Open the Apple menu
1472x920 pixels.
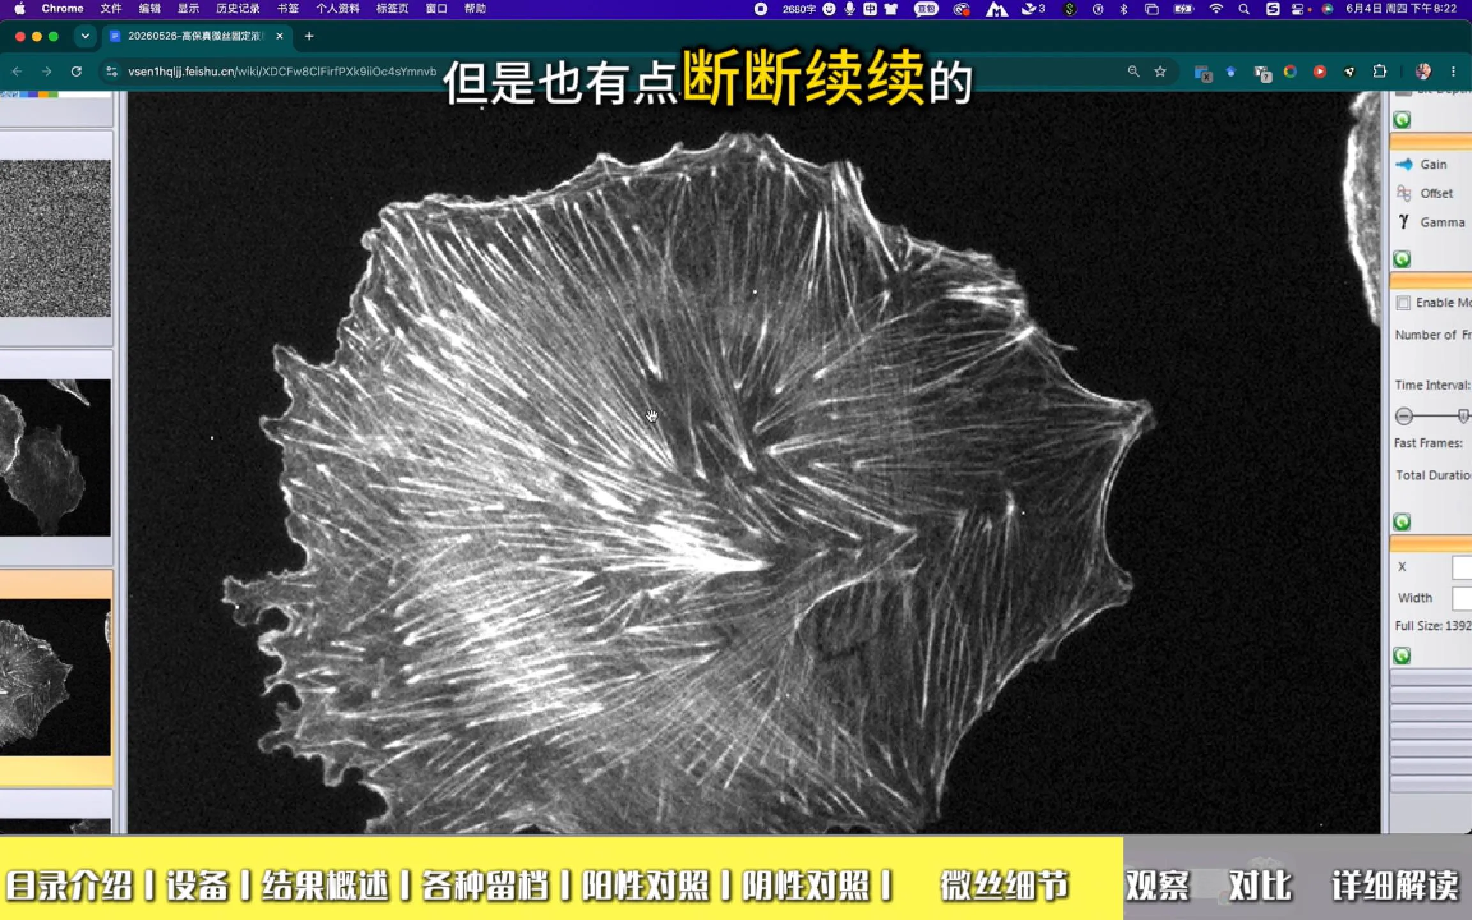click(19, 9)
